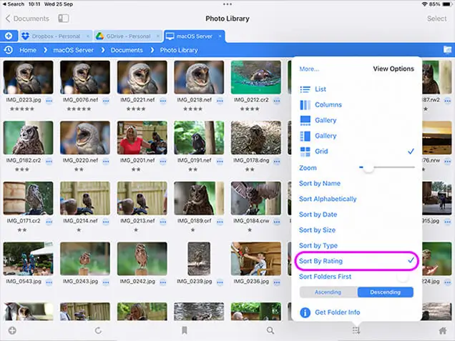Image resolution: width=455 pixels, height=341 pixels.
Task: Open bookmarks from the bottom toolbar
Action: (x=184, y=331)
